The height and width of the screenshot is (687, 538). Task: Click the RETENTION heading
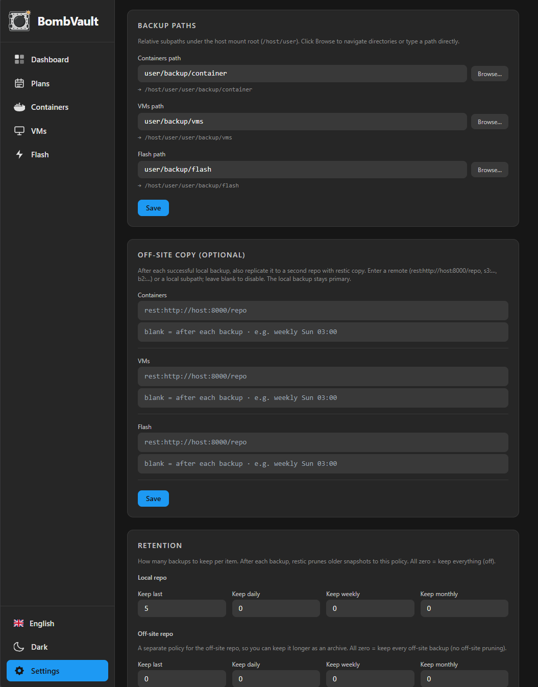click(160, 546)
